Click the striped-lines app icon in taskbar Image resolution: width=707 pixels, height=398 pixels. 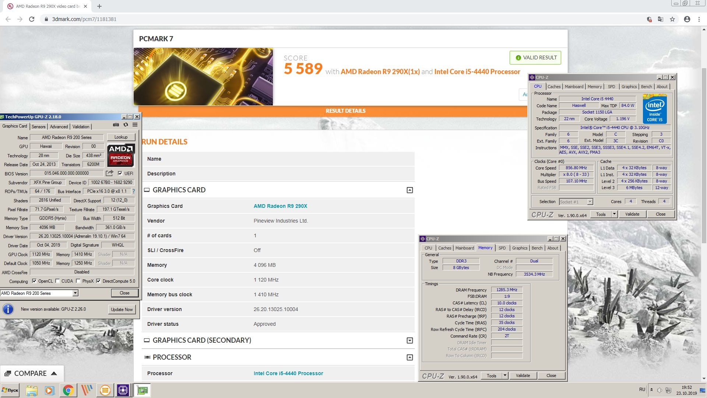87,390
